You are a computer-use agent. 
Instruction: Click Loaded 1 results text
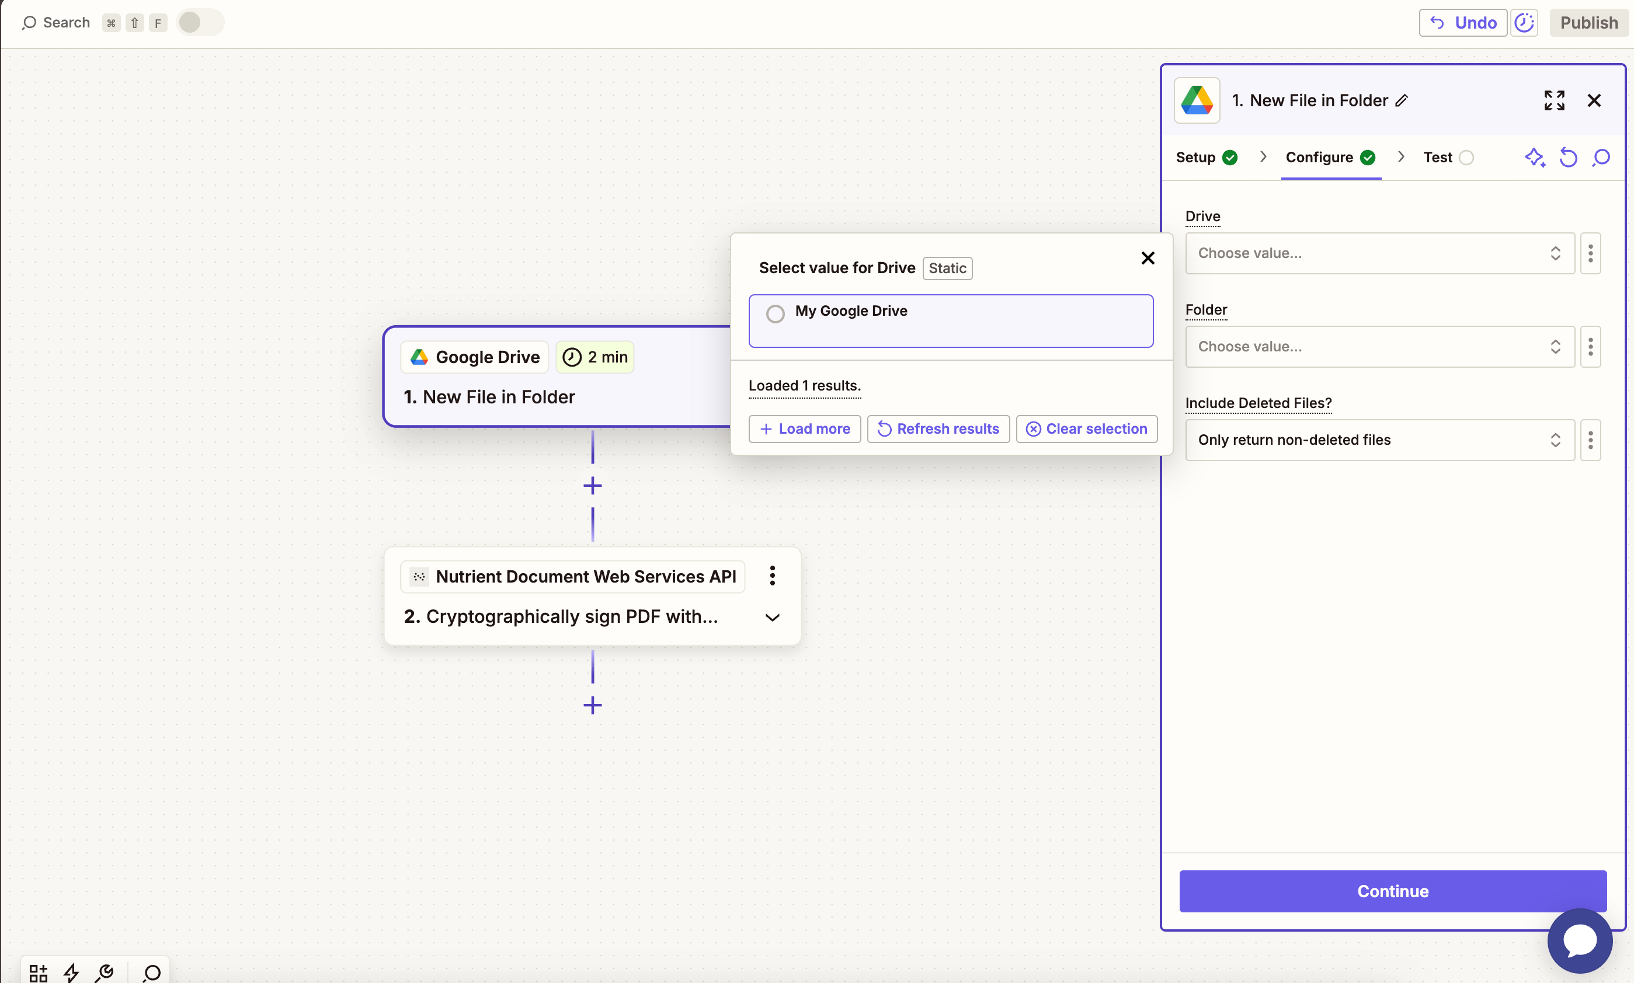tap(804, 385)
